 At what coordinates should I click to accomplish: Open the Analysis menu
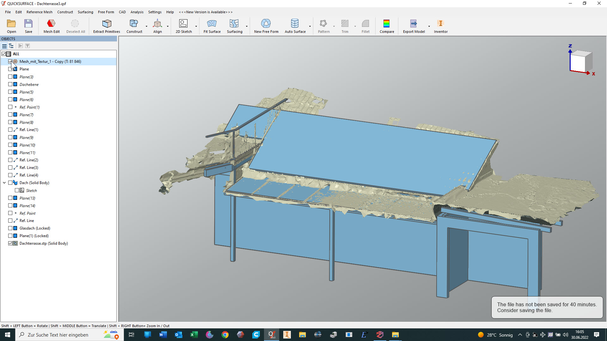[137, 12]
